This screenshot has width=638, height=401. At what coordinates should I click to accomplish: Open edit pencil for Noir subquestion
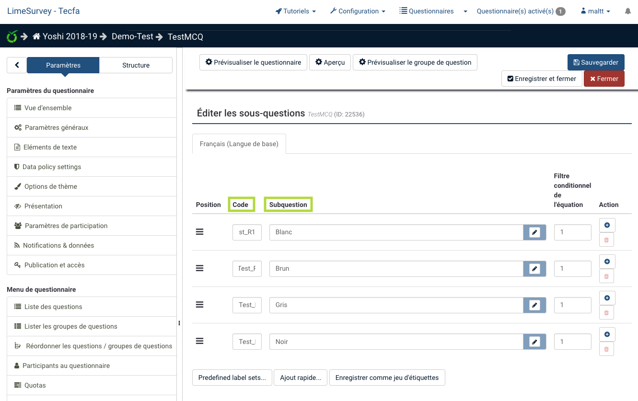pyautogui.click(x=534, y=342)
